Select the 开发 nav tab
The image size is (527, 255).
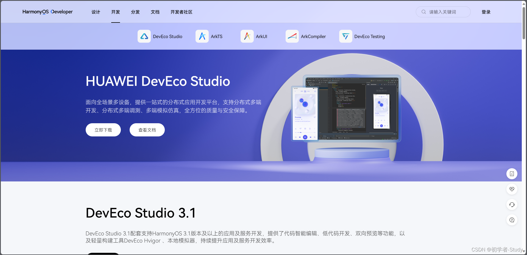point(116,12)
